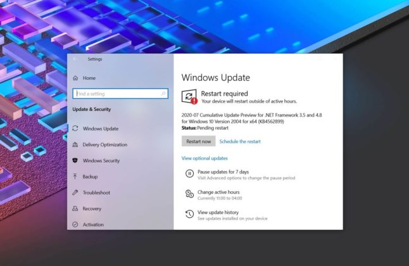The height and width of the screenshot is (266, 409).
Task: Click the Windows Security shield icon
Action: pyautogui.click(x=75, y=160)
